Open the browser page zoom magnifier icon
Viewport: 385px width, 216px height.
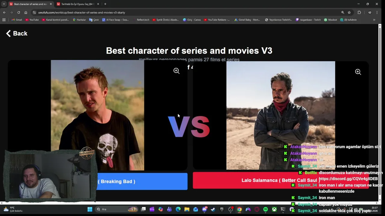tap(343, 12)
